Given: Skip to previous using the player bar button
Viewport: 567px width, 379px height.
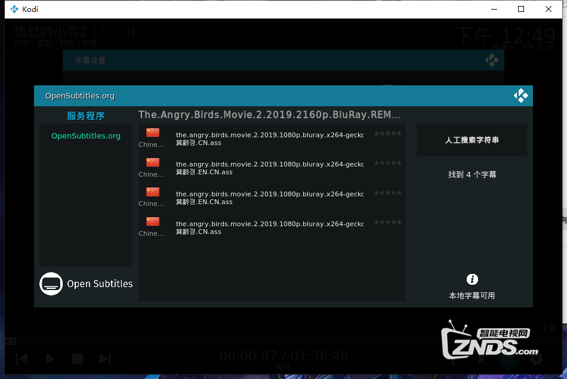Looking at the screenshot, I should 22,359.
